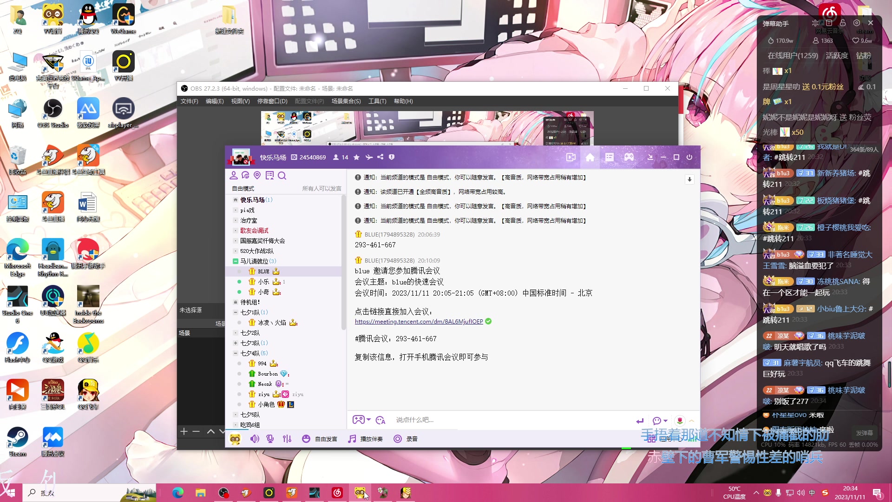This screenshot has width=892, height=502.
Task: Click the mini-mode down arrow icon in YY title bar
Action: [x=650, y=158]
